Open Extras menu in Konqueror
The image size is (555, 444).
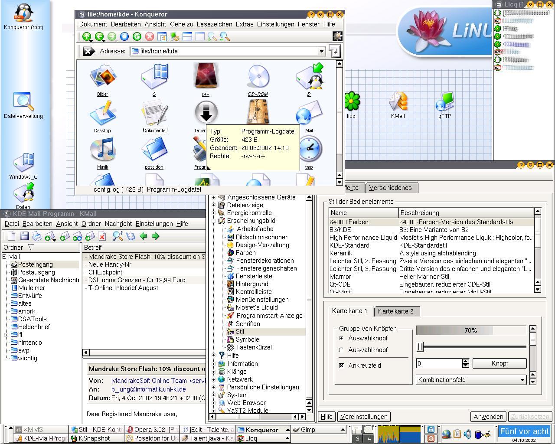click(x=245, y=24)
